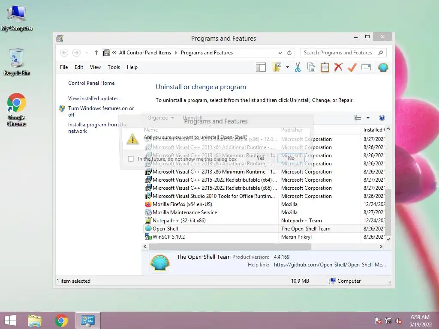Open File Explorer from the taskbar

click(35, 320)
